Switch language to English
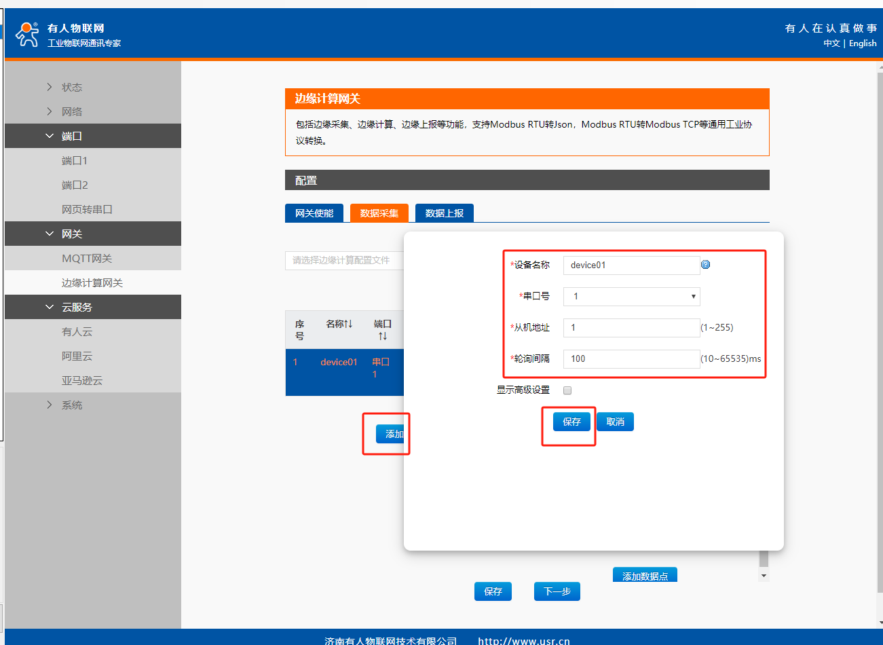 tap(863, 43)
